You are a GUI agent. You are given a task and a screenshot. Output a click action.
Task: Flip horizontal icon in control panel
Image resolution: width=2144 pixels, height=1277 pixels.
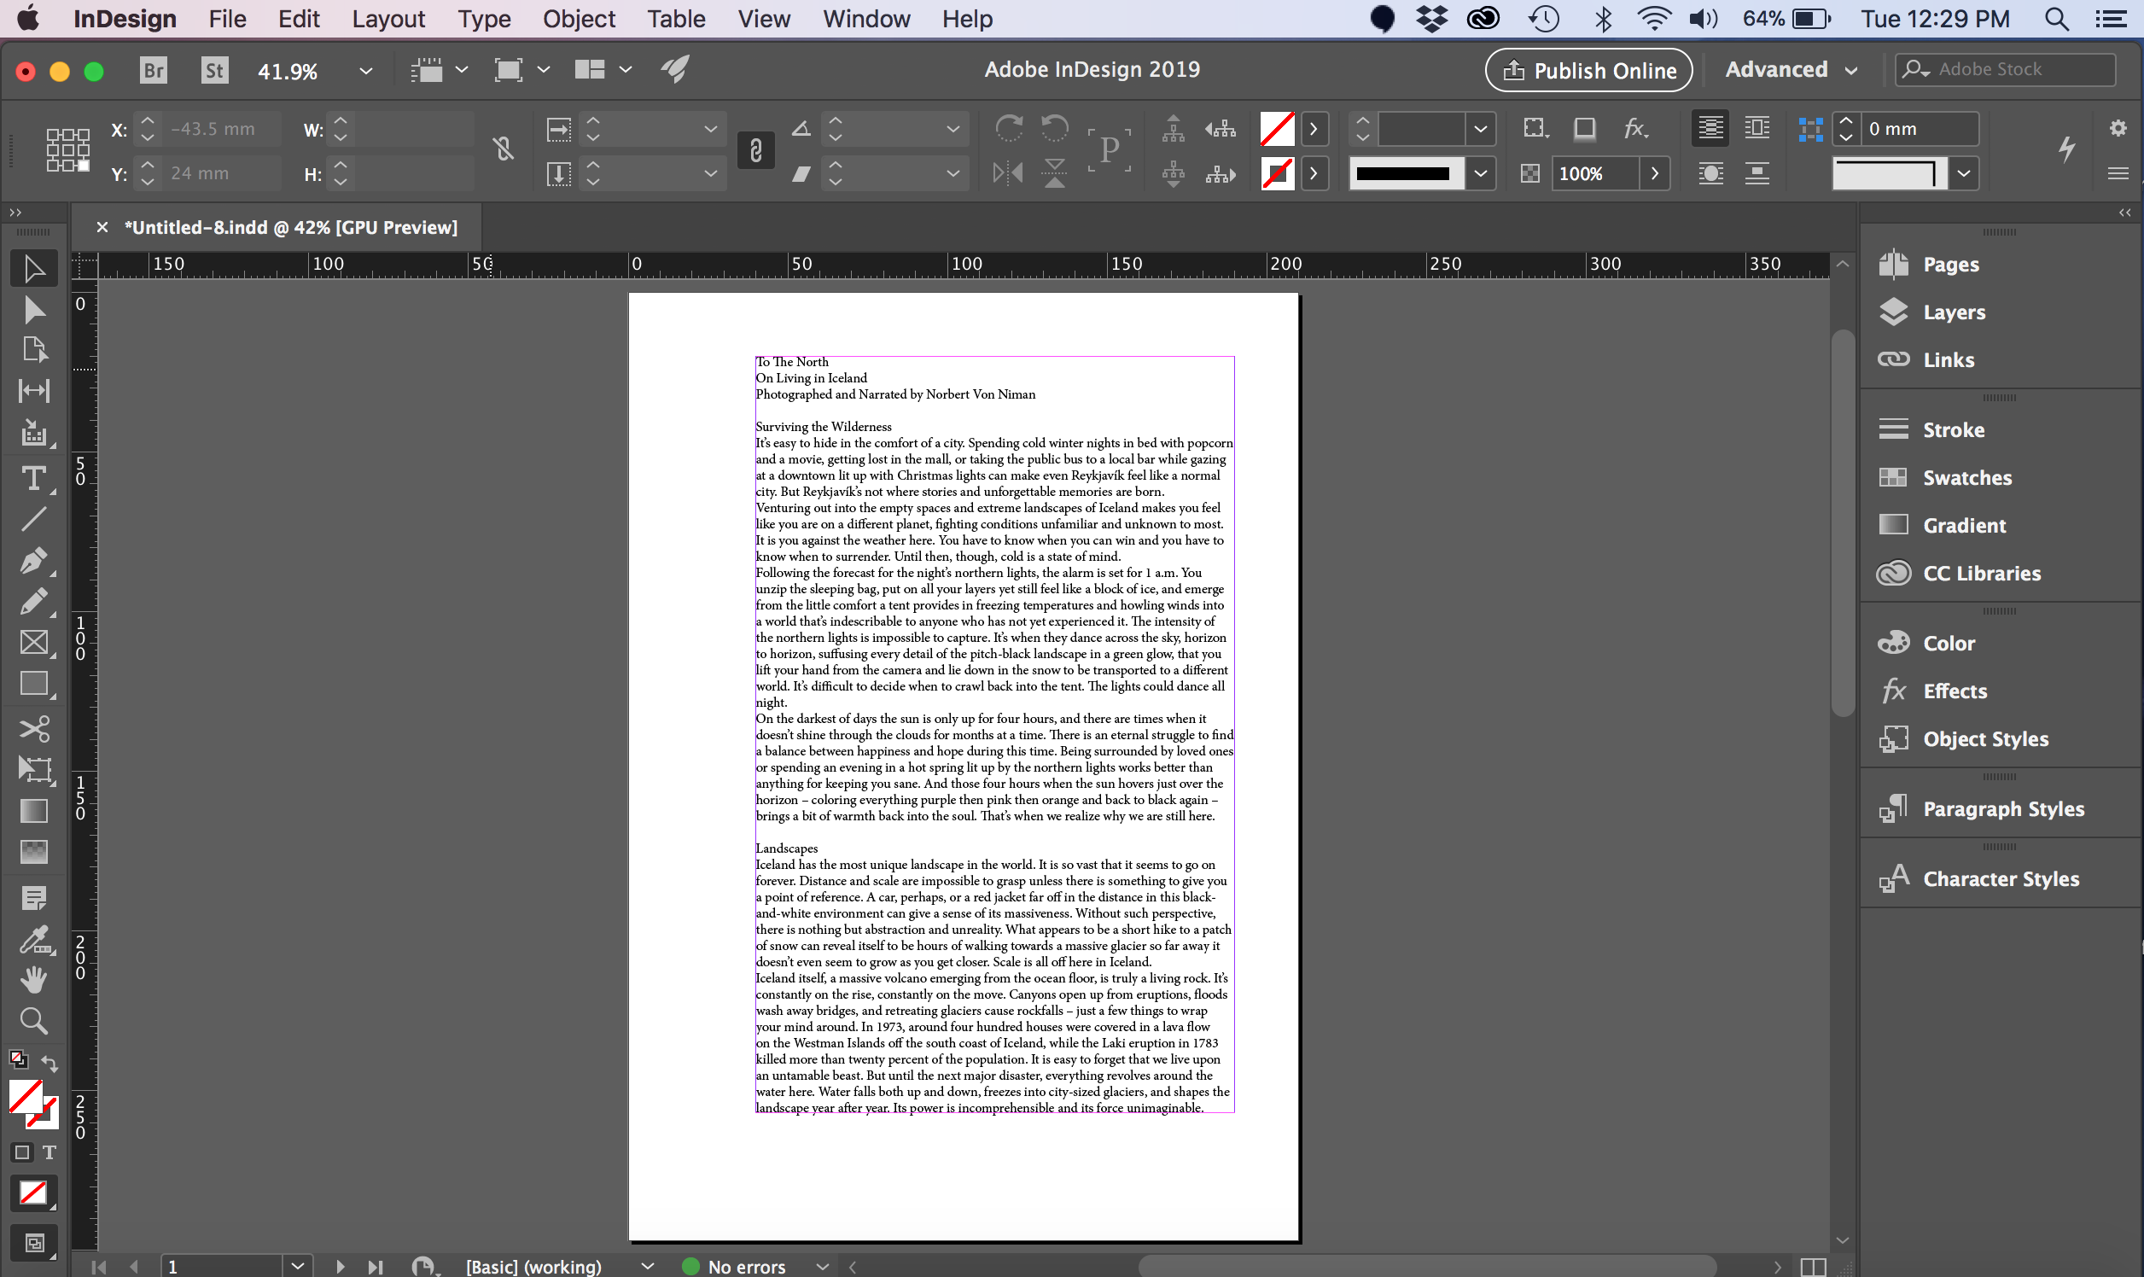[1007, 173]
